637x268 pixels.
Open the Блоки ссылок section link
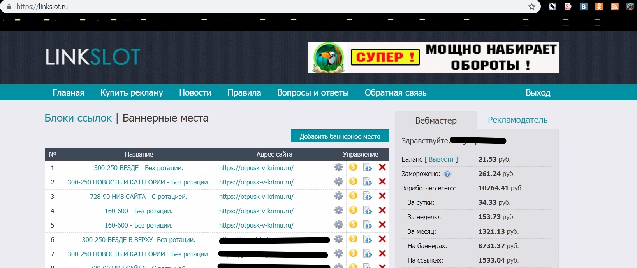point(78,118)
